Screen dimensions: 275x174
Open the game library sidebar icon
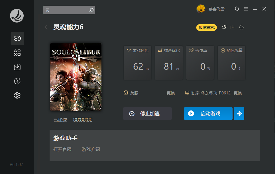(17, 39)
